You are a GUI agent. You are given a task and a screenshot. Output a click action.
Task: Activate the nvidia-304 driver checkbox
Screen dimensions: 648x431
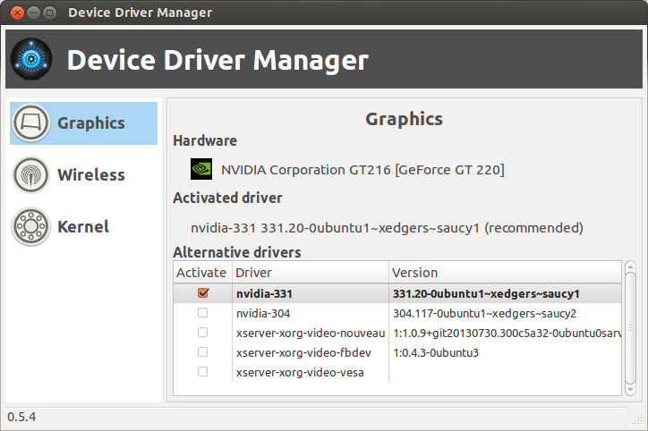click(202, 313)
